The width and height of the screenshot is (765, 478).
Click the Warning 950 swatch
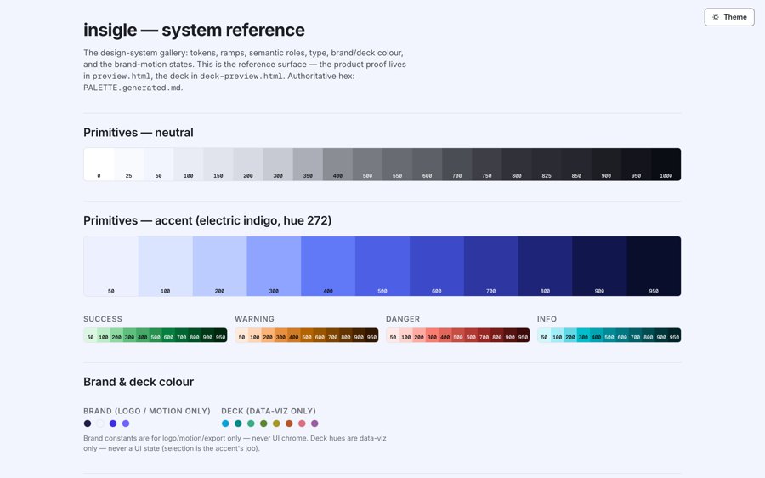371,335
